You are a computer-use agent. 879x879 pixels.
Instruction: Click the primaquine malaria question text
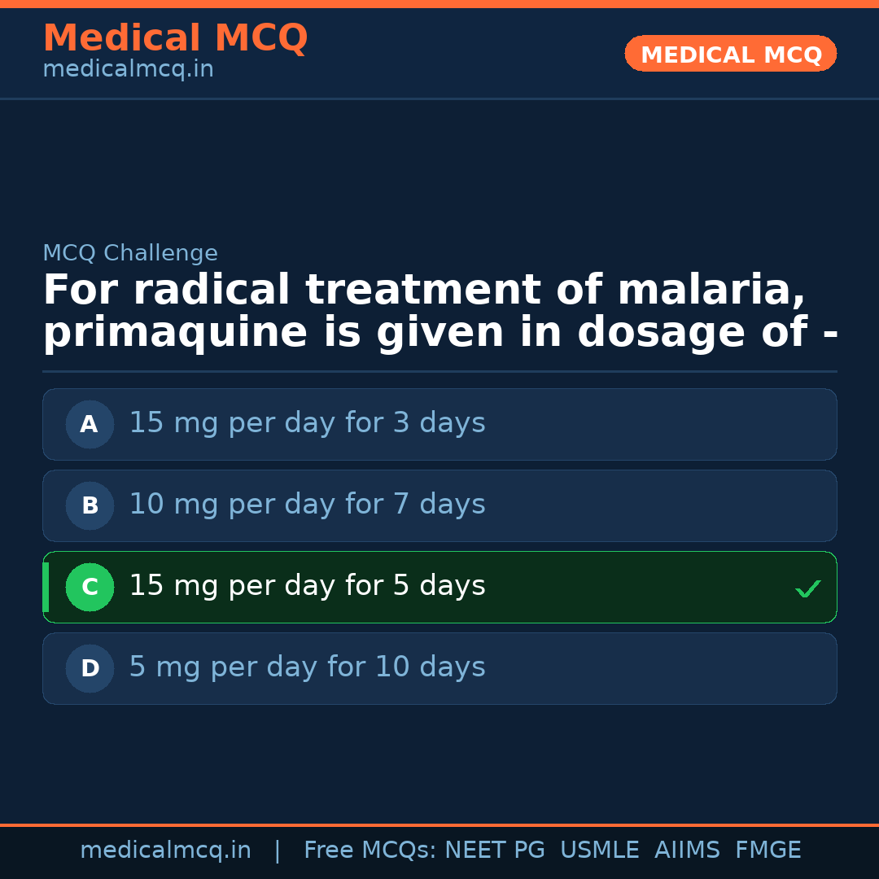pyautogui.click(x=439, y=312)
